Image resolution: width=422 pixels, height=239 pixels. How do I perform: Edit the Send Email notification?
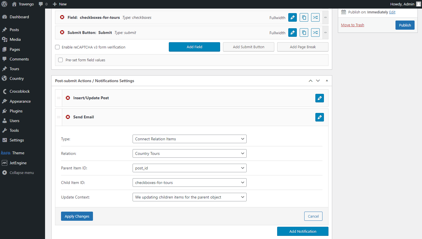[320, 117]
